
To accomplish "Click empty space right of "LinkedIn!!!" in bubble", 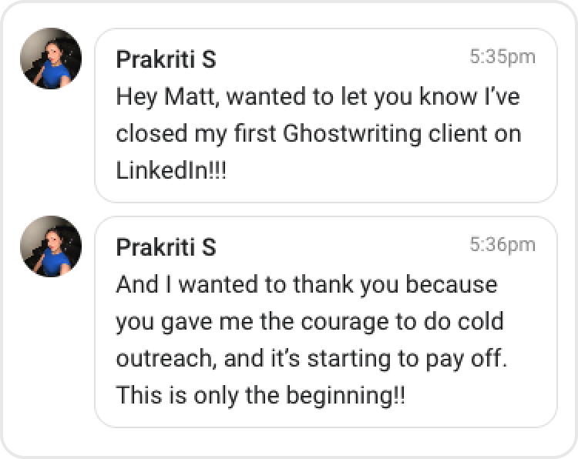I will coord(385,171).
